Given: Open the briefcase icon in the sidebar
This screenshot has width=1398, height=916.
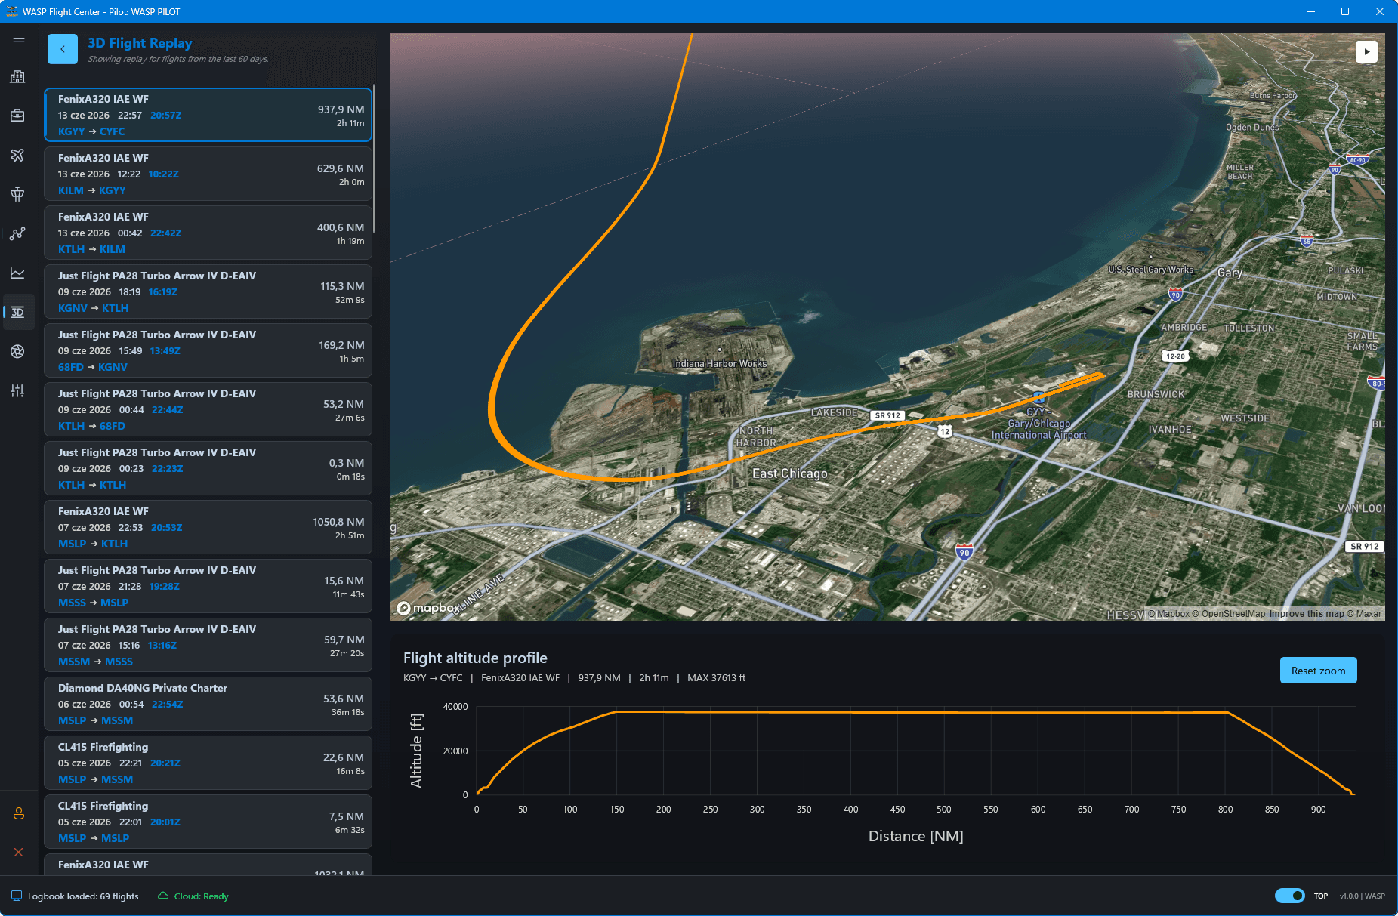Looking at the screenshot, I should pyautogui.click(x=17, y=116).
